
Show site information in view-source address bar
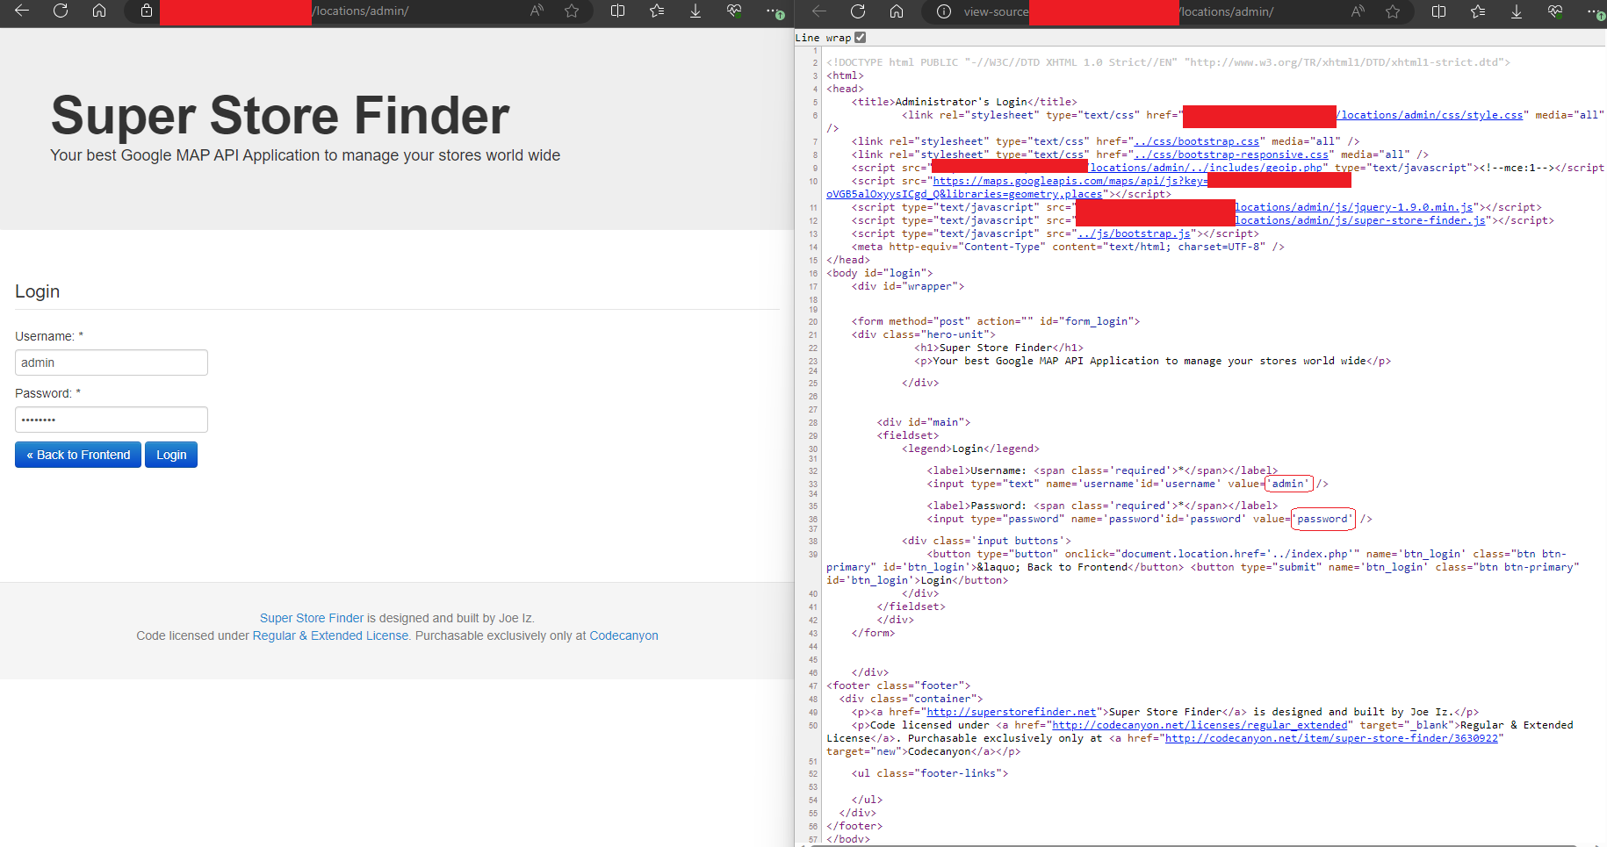(944, 11)
